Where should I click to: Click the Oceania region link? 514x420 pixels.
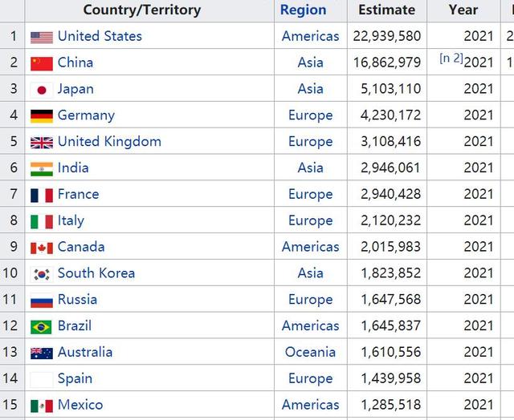tap(310, 352)
